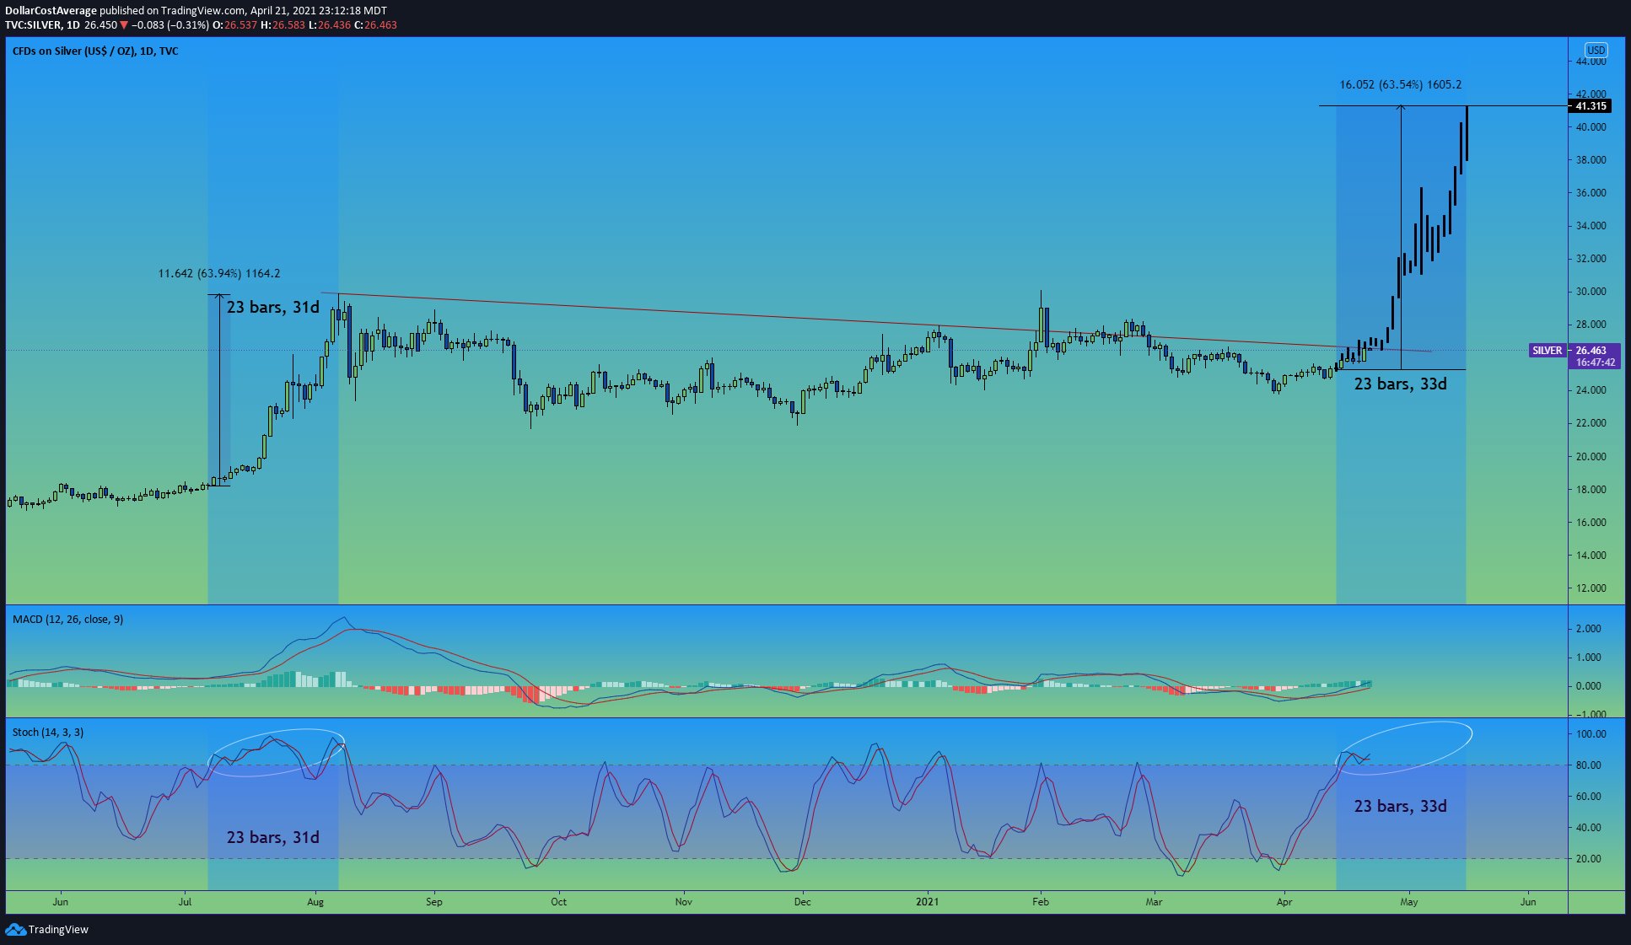1631x945 pixels.
Task: Select the 41.315 price target label
Action: 1590,106
